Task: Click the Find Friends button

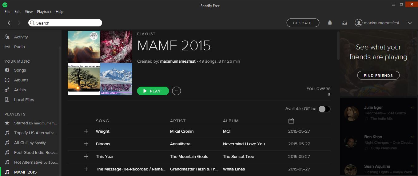Action: [378, 76]
